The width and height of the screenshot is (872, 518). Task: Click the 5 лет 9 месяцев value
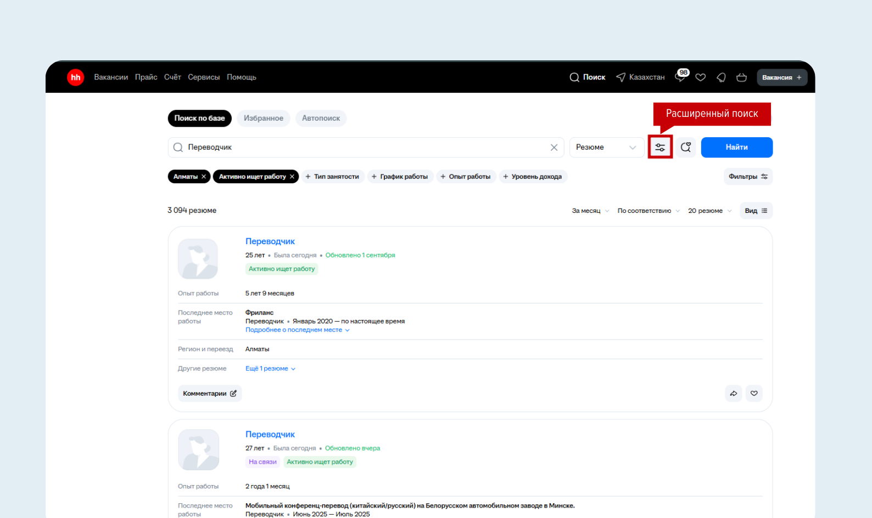[270, 294]
